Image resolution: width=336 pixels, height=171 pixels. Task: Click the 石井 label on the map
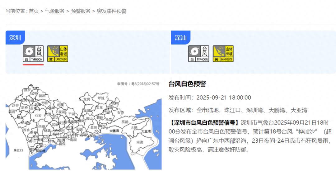121,112
